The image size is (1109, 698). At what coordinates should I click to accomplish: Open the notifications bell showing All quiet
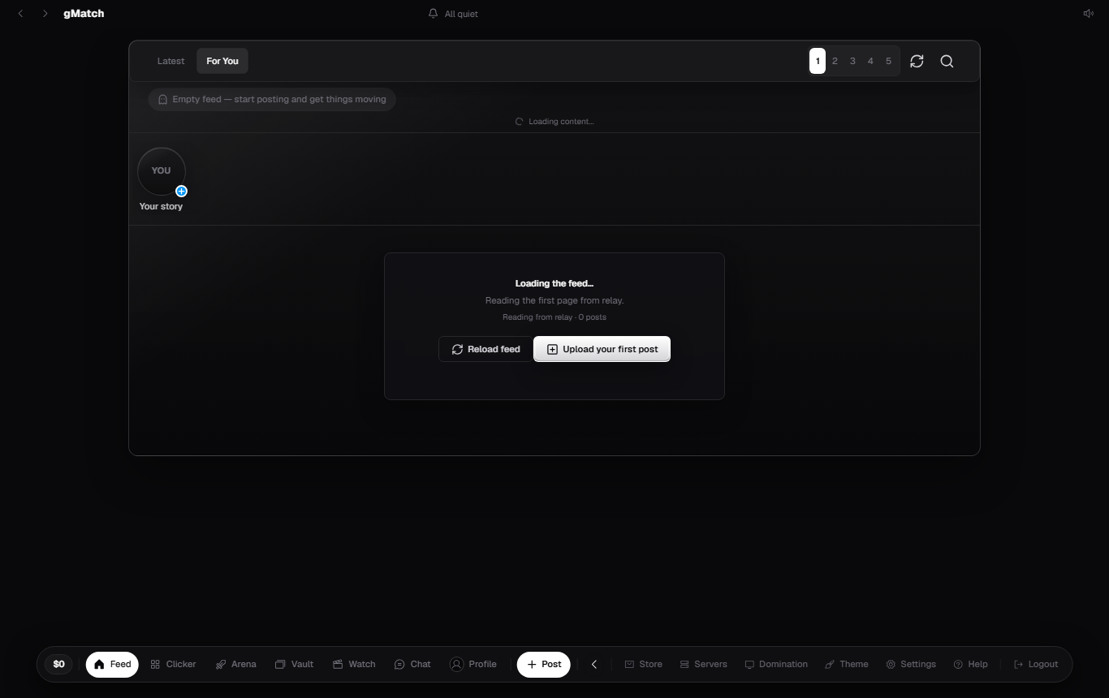click(x=453, y=14)
